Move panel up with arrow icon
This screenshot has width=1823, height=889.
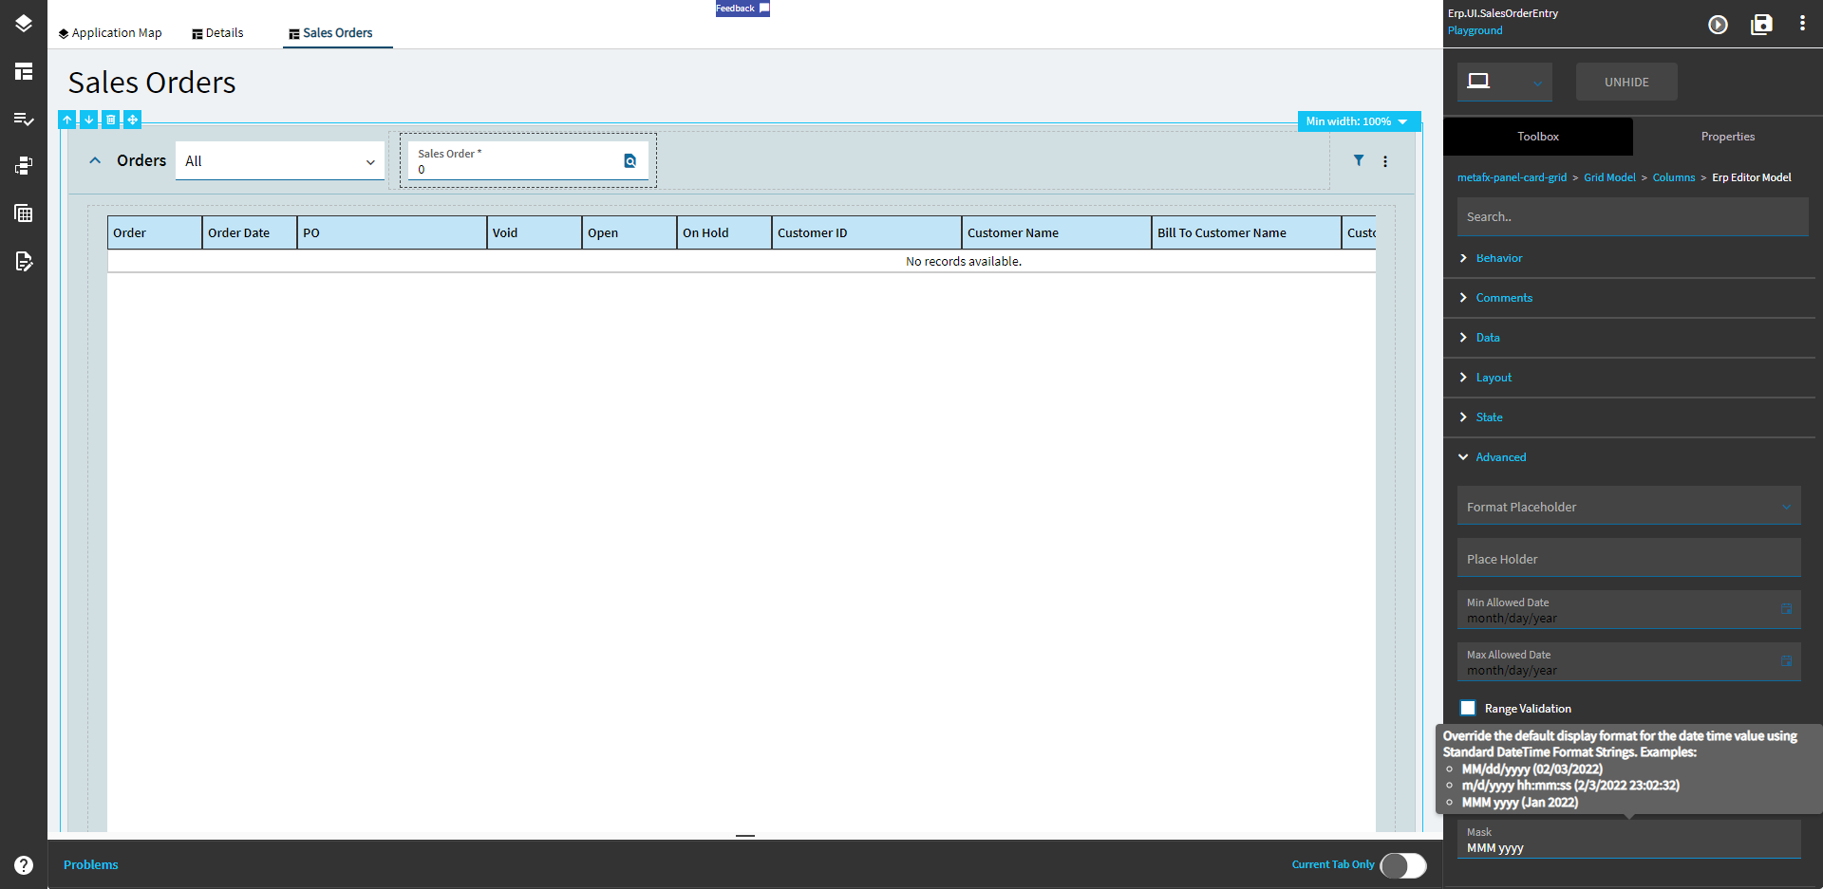pyautogui.click(x=67, y=120)
